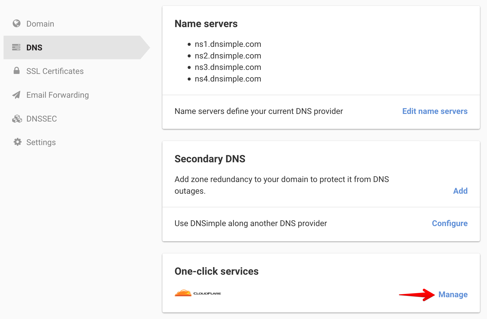Open the Settings page
The height and width of the screenshot is (319, 487).
tap(41, 142)
